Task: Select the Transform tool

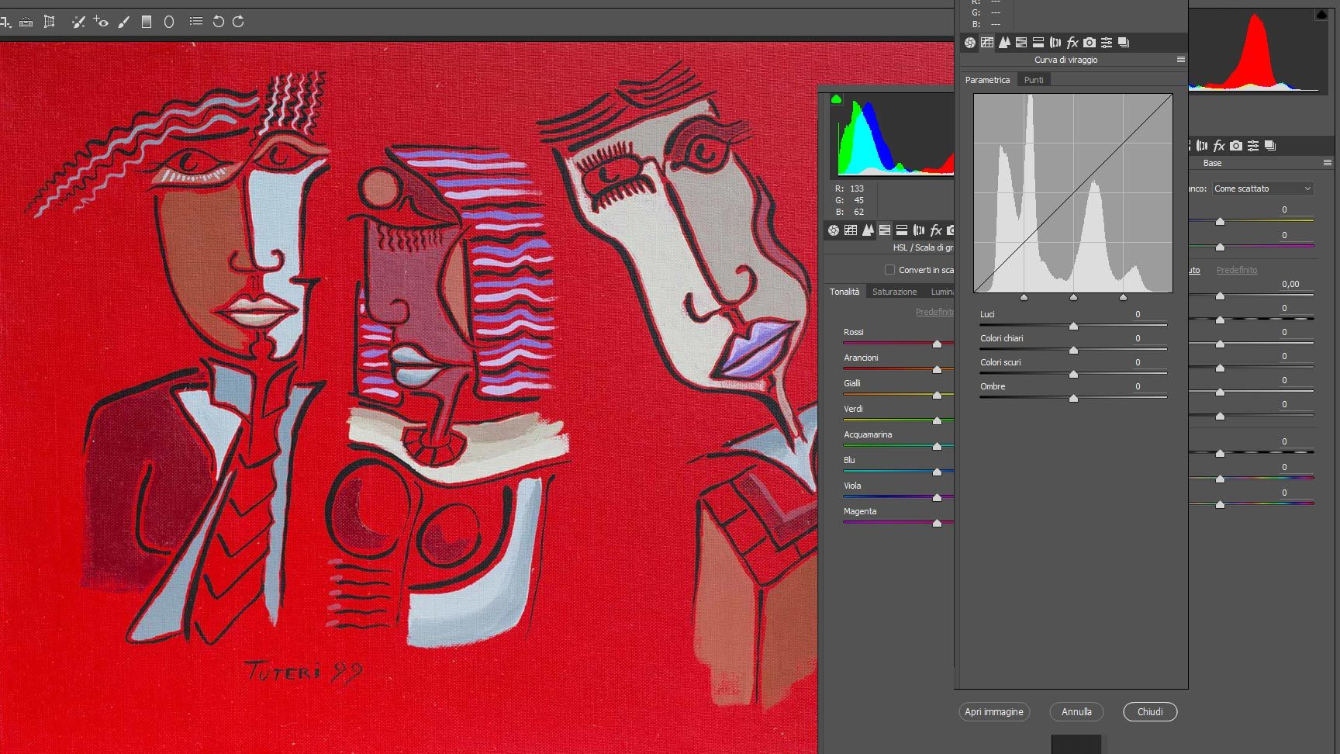Action: point(50,22)
